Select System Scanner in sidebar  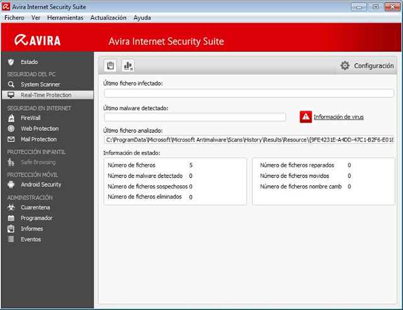[40, 84]
